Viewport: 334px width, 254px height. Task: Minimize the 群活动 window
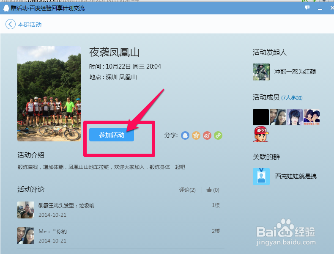pos(320,8)
